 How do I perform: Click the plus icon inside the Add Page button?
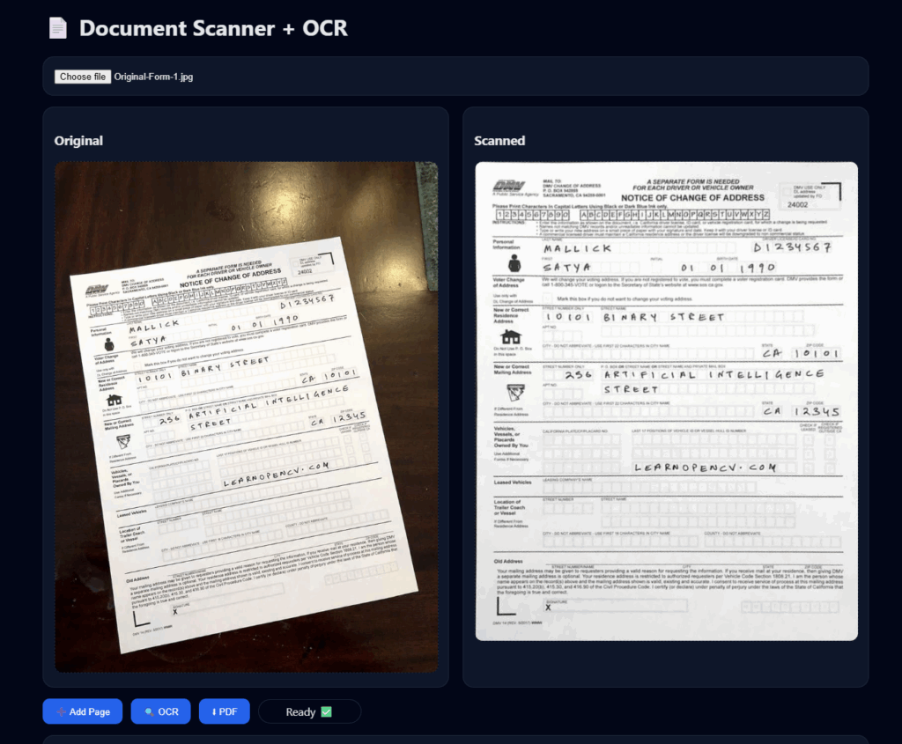click(x=61, y=711)
